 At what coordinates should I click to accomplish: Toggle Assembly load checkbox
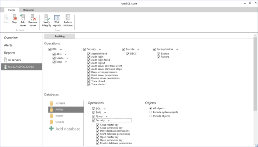(x=89, y=54)
